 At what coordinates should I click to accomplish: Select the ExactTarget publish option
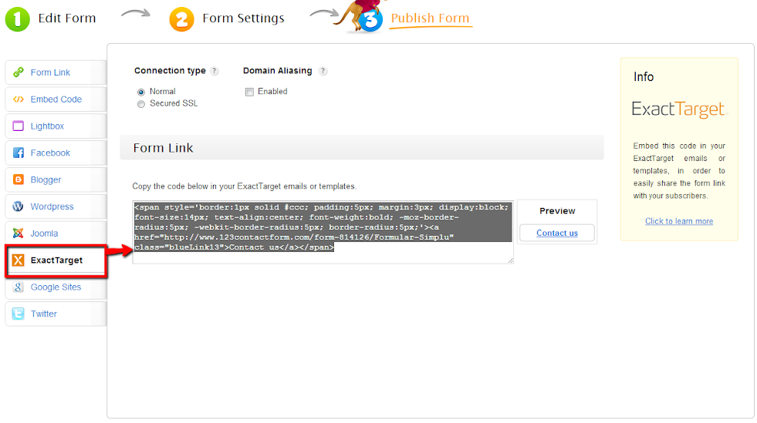56,260
